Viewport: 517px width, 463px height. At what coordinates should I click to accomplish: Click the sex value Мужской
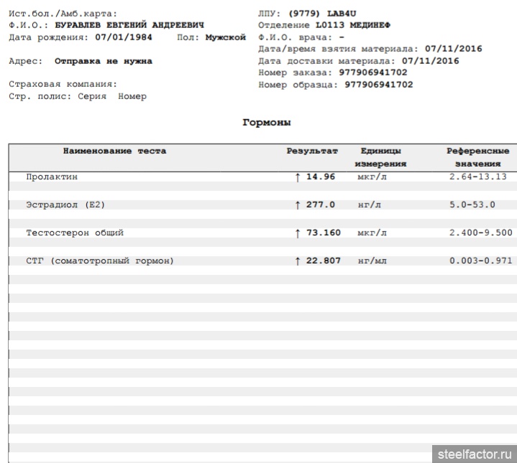point(226,37)
